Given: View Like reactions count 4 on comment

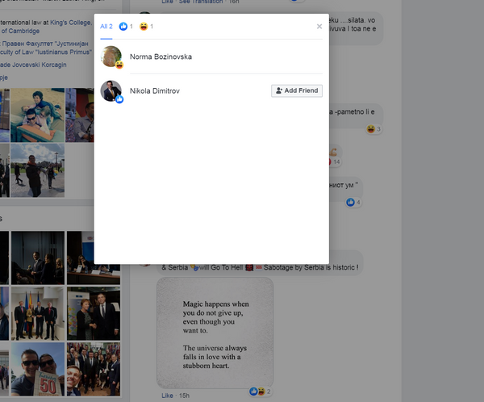Looking at the screenshot, I should 353,203.
